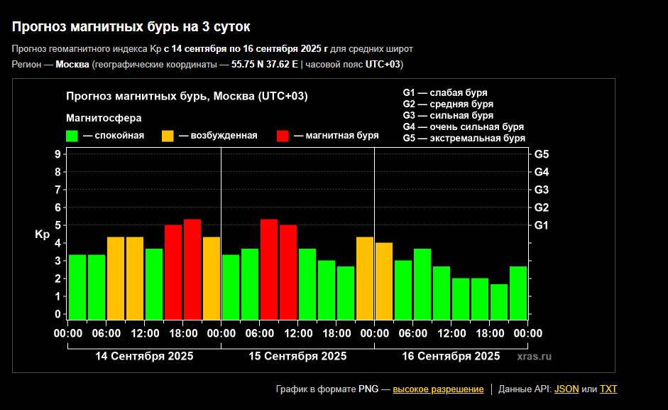Click the G1 label on right axis
Screen dimensions: 668x410
point(541,225)
